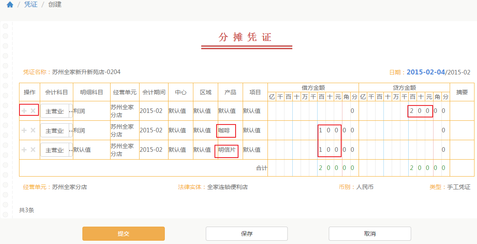Submit the voucher with 提交

tap(123, 234)
